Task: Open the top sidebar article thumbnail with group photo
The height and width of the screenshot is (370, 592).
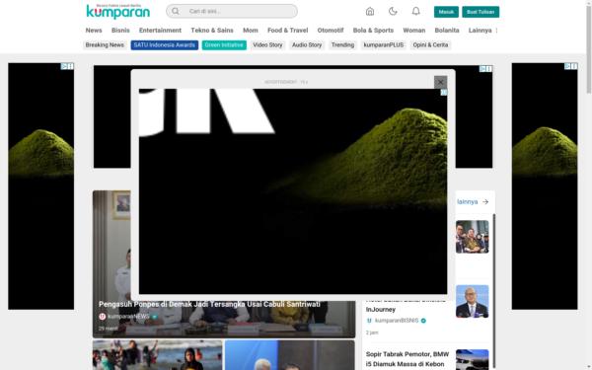Action: [472, 237]
